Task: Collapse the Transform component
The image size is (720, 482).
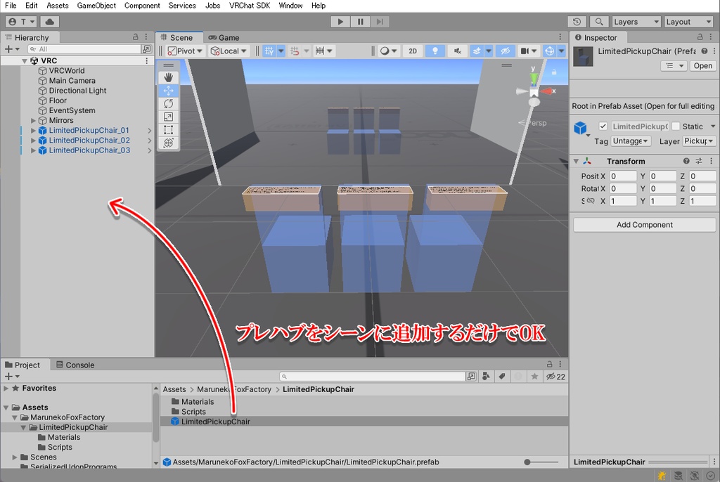Action: [576, 161]
